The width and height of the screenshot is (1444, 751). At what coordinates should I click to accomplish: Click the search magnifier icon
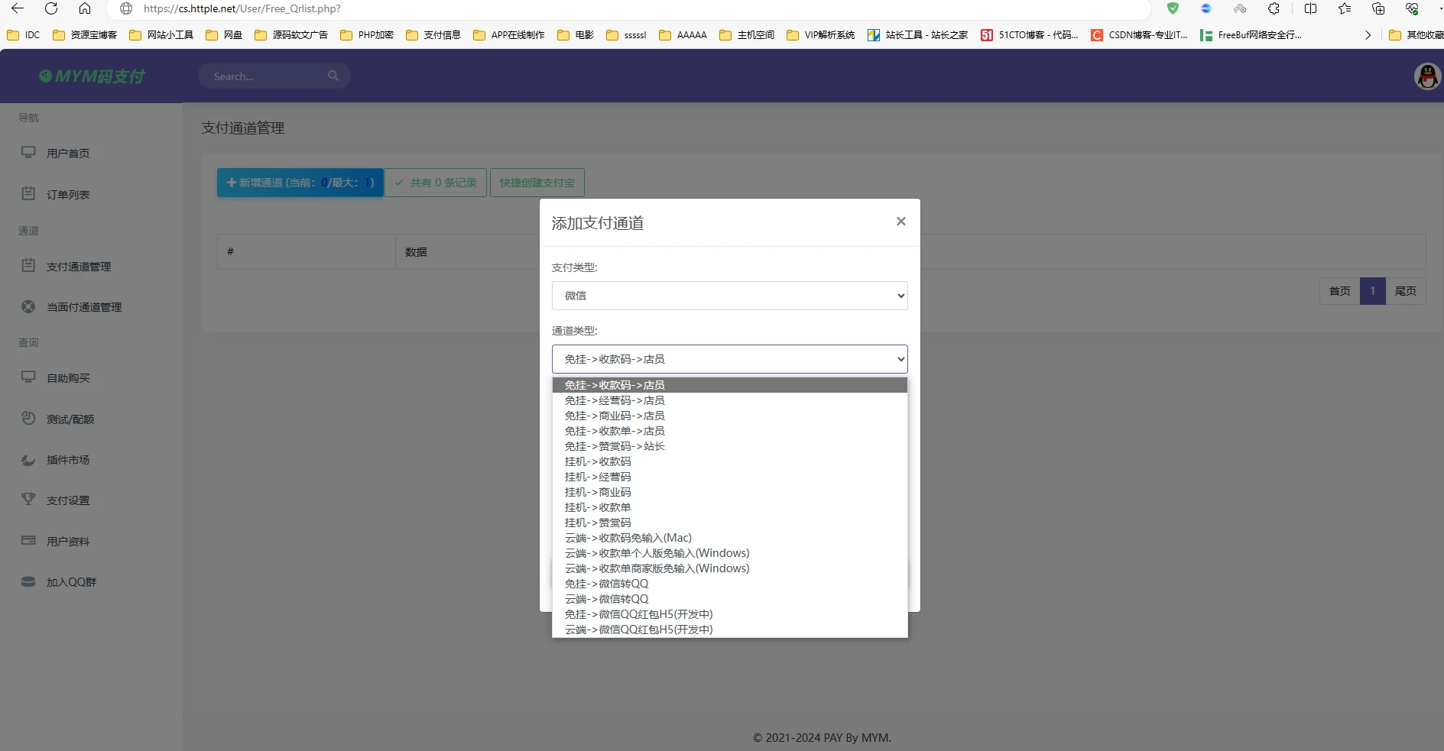(x=333, y=76)
